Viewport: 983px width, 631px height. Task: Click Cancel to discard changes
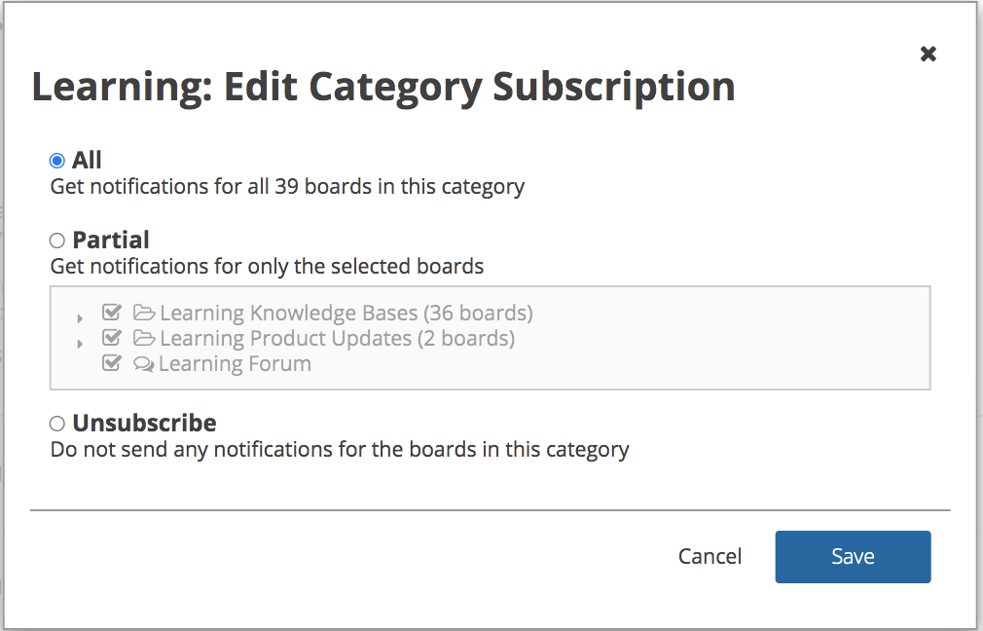click(710, 556)
